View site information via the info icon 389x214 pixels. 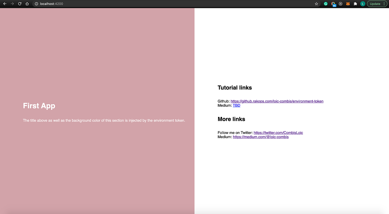pyautogui.click(x=36, y=4)
